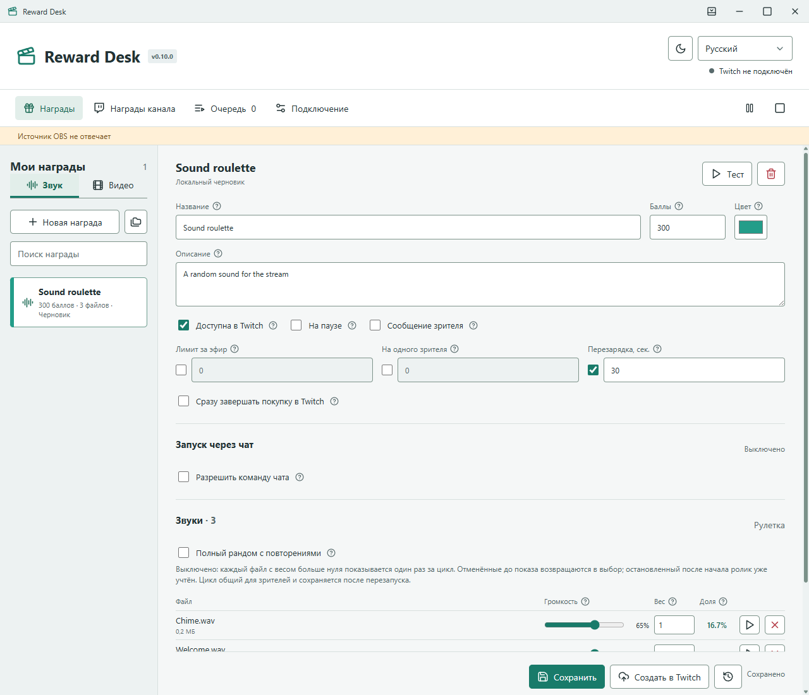Toggle dark theme with the moon icon
The image size is (809, 695).
click(x=680, y=49)
